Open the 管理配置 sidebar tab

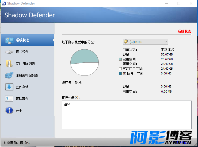click(28, 99)
